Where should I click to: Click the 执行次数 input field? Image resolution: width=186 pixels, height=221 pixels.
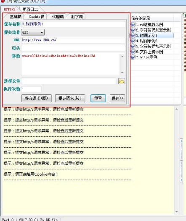pos(32,89)
